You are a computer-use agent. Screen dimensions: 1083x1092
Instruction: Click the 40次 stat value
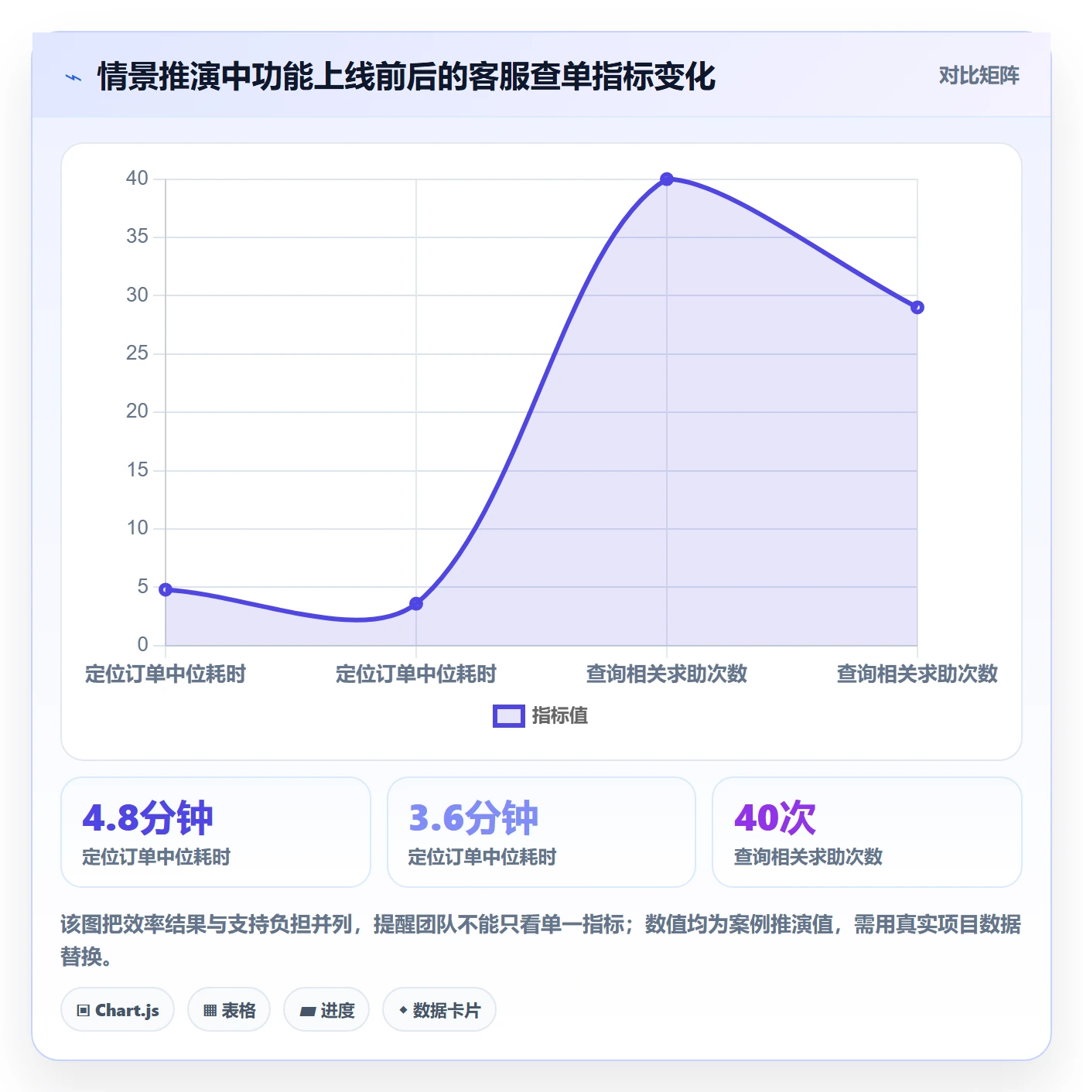coord(775,818)
